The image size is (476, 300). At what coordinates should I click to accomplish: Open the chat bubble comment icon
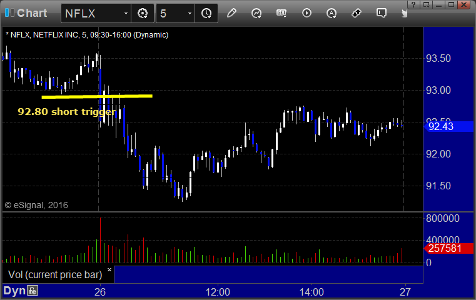tap(382, 13)
